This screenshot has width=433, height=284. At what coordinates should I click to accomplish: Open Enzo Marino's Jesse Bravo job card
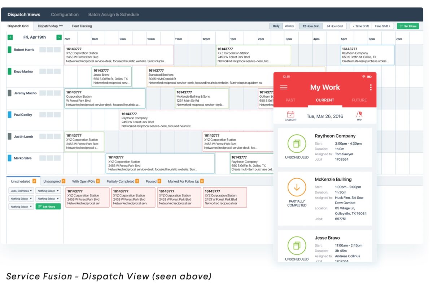pyautogui.click(x=111, y=76)
